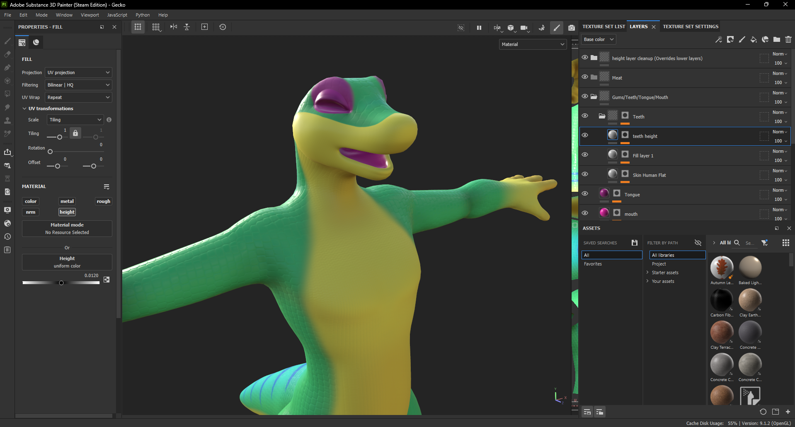The width and height of the screenshot is (795, 427).
Task: Click the add fill layer bucket icon
Action: (754, 39)
